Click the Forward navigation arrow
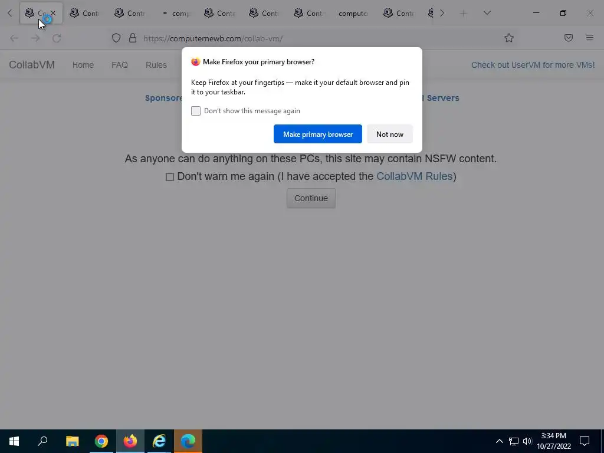 pyautogui.click(x=35, y=38)
